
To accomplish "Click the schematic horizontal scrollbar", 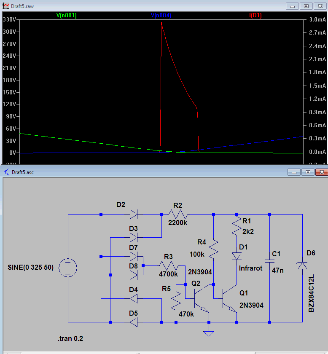I will pos(138,353).
